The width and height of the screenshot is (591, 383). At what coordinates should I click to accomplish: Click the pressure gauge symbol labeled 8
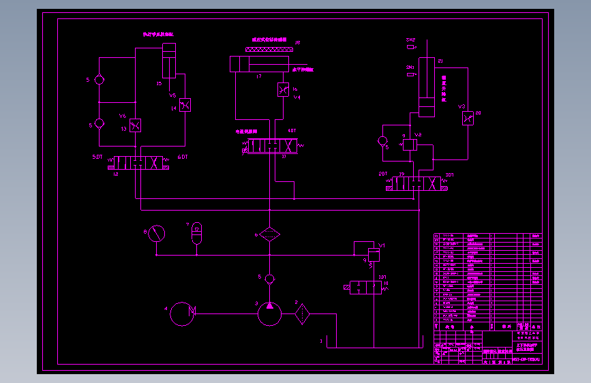[x=156, y=234]
